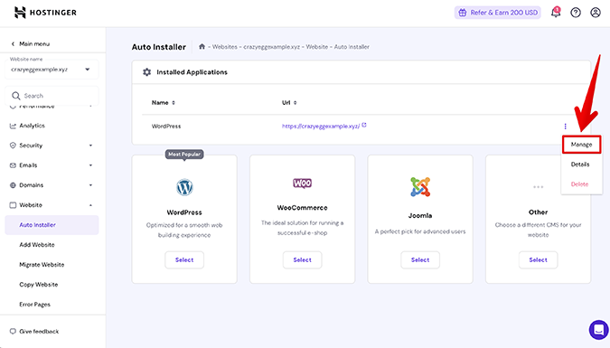Open Error Pages in the sidebar
This screenshot has width=610, height=348.
coord(34,304)
